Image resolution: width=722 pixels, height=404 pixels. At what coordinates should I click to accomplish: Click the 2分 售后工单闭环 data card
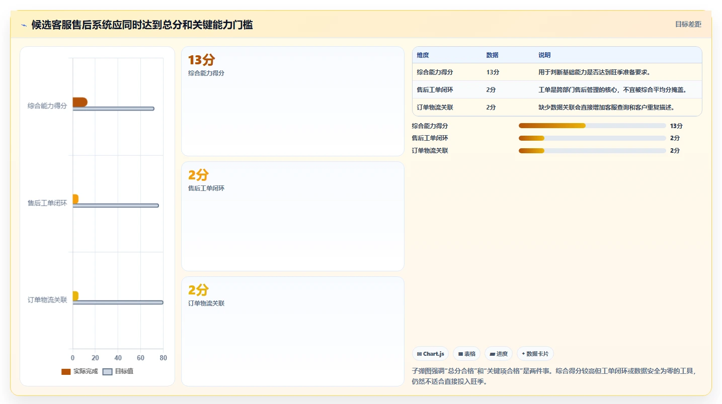click(x=292, y=216)
